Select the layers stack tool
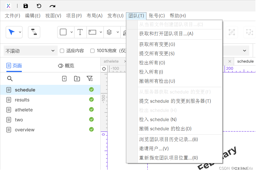The image size is (257, 173). 109,32
